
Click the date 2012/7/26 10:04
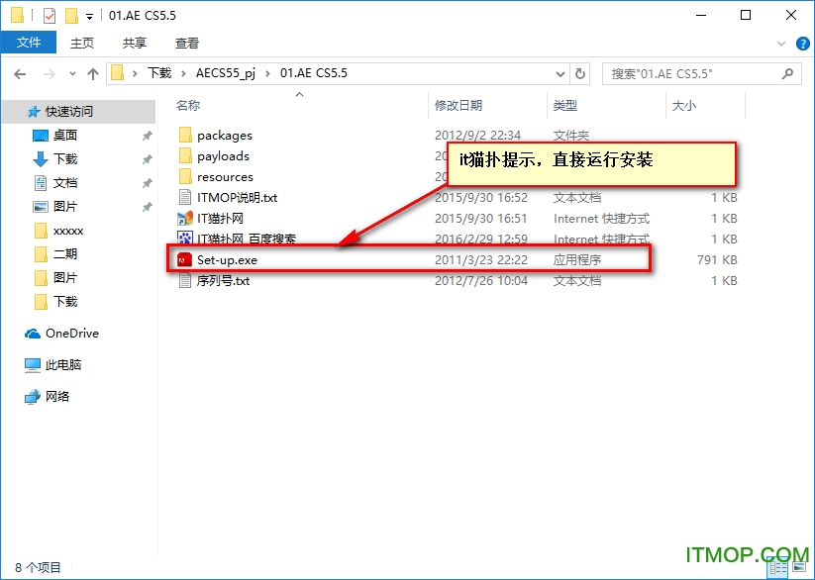(481, 281)
